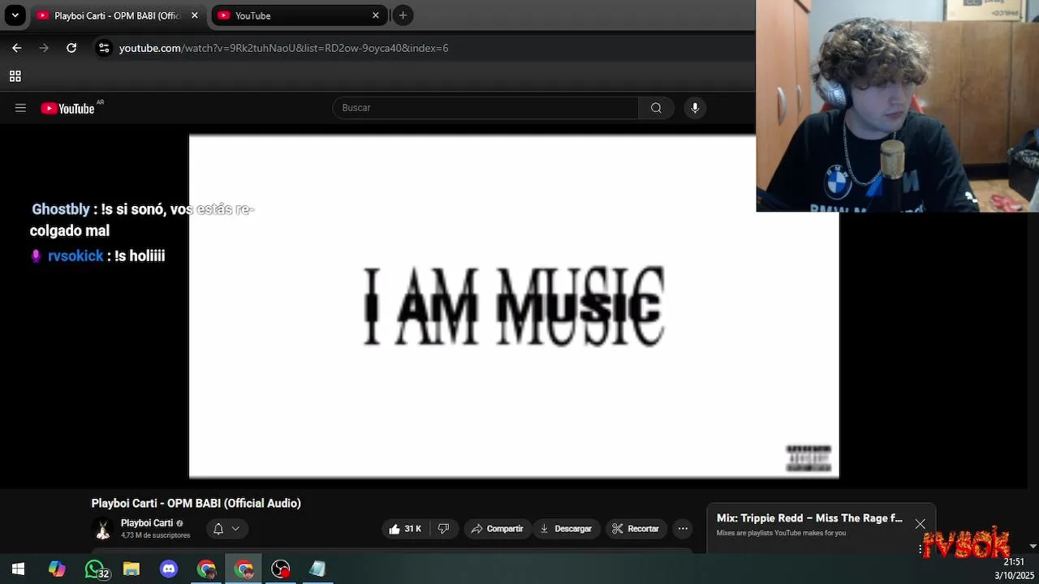The height and width of the screenshot is (584, 1039).
Task: Open the first Chrome taskbar icon
Action: (206, 569)
